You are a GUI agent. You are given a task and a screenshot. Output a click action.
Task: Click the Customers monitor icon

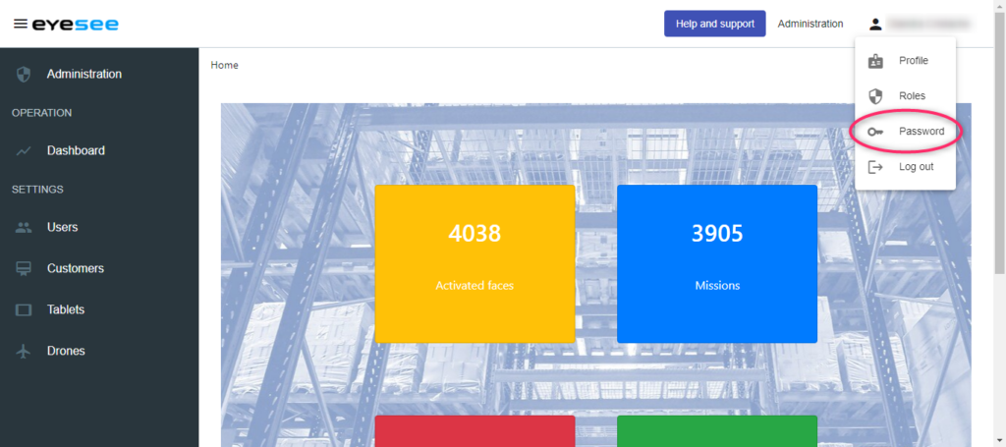(x=25, y=268)
